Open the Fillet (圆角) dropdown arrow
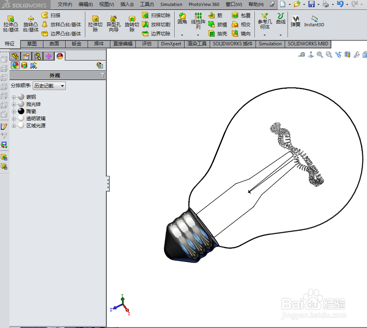The width and height of the screenshot is (367, 328). coord(182,35)
